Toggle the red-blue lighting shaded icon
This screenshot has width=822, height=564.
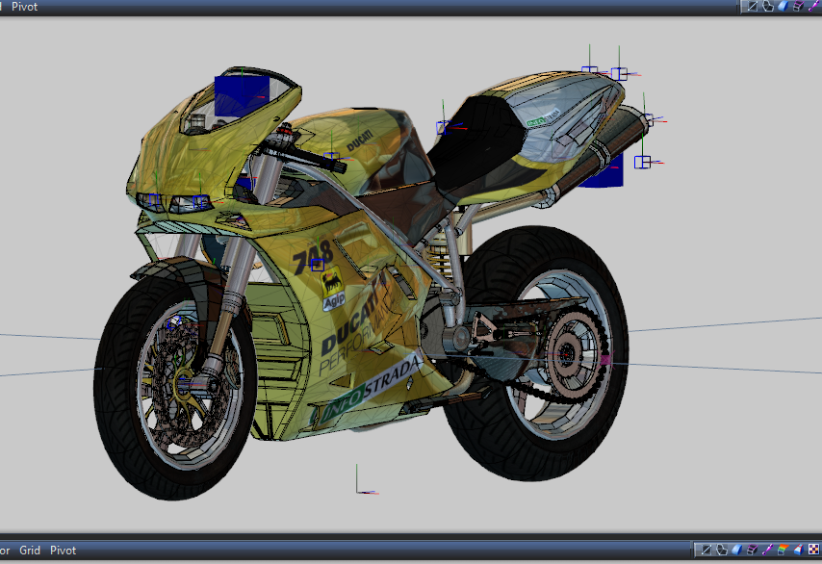[798, 550]
